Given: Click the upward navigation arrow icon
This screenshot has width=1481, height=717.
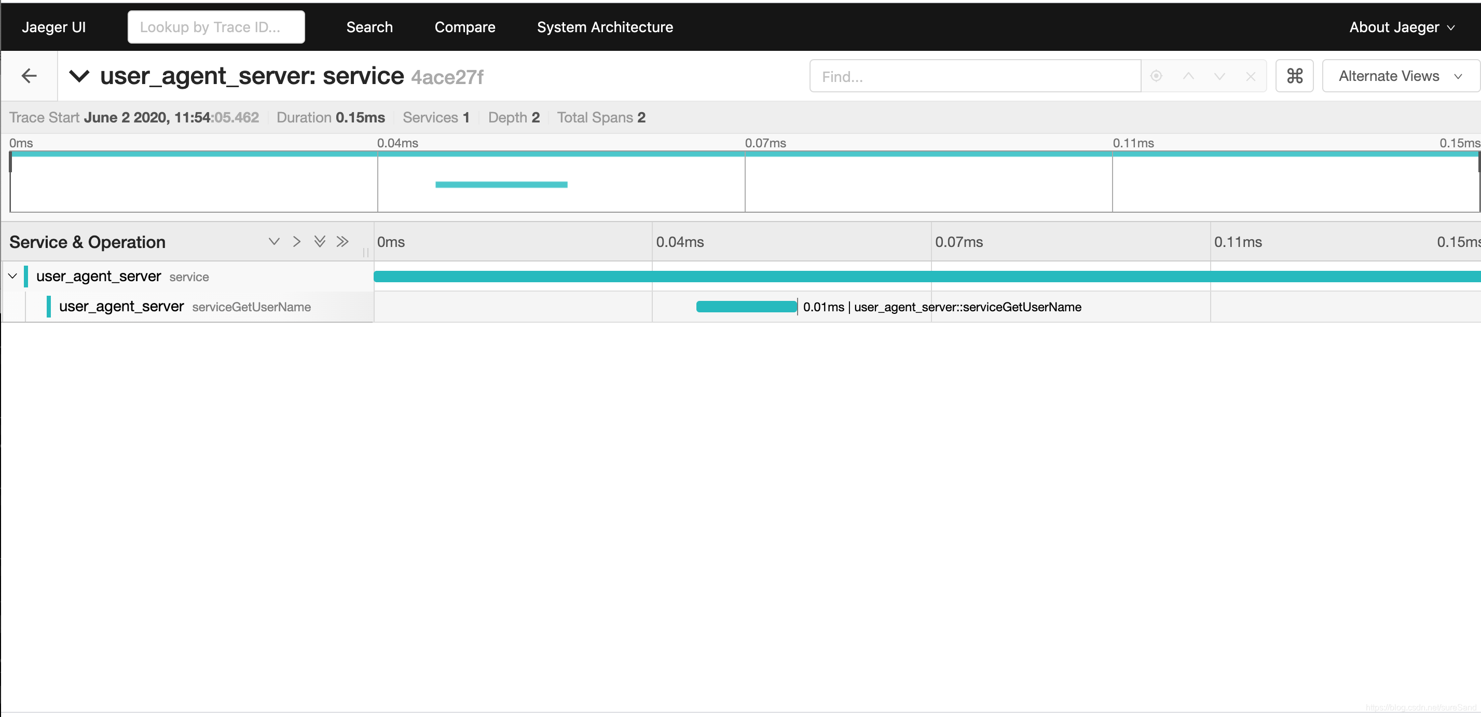Looking at the screenshot, I should click(x=1188, y=76).
